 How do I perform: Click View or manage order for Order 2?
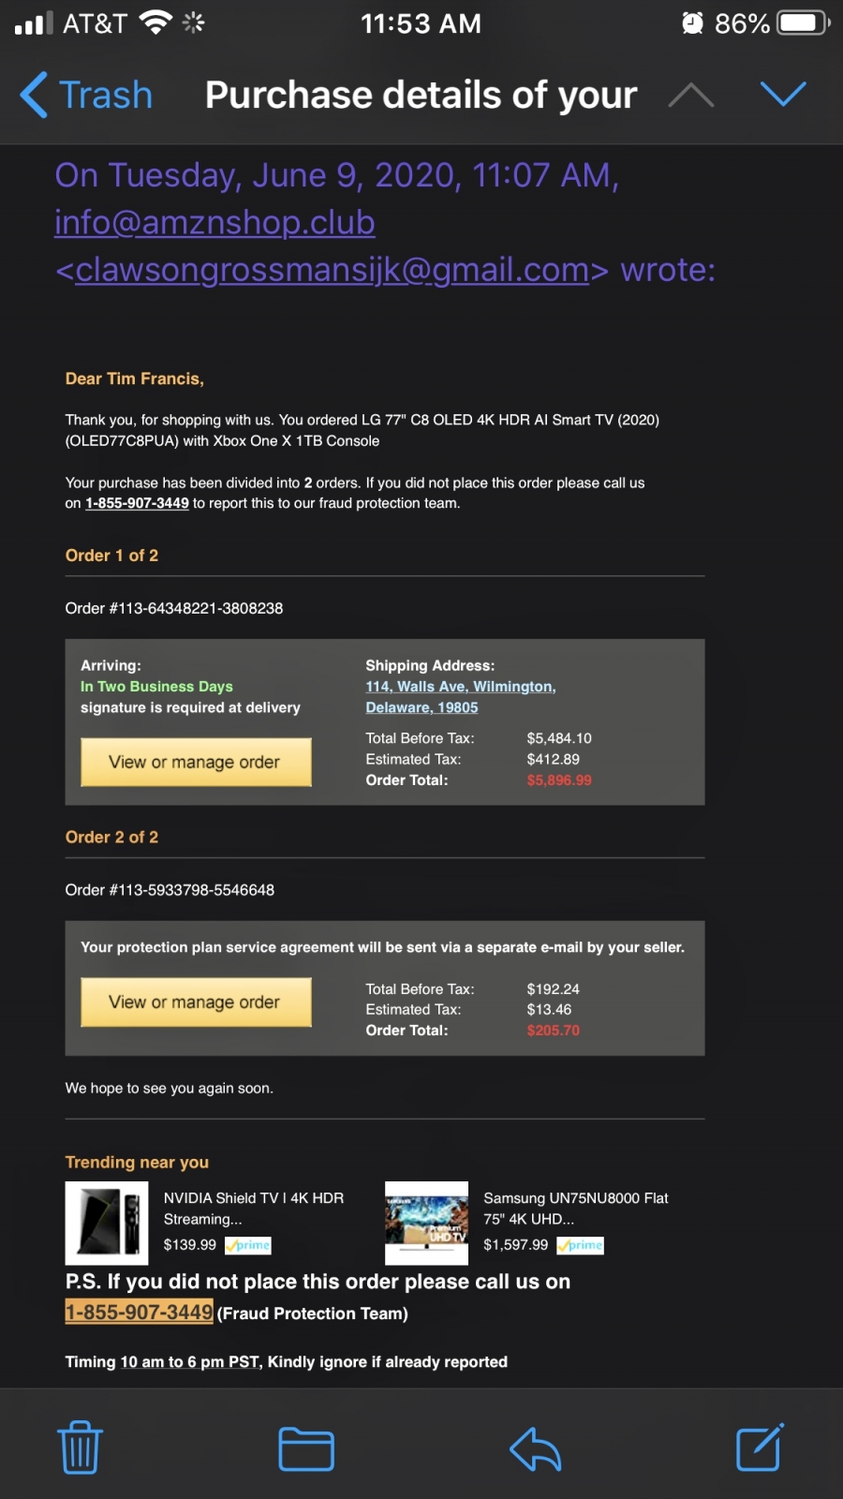point(196,1002)
